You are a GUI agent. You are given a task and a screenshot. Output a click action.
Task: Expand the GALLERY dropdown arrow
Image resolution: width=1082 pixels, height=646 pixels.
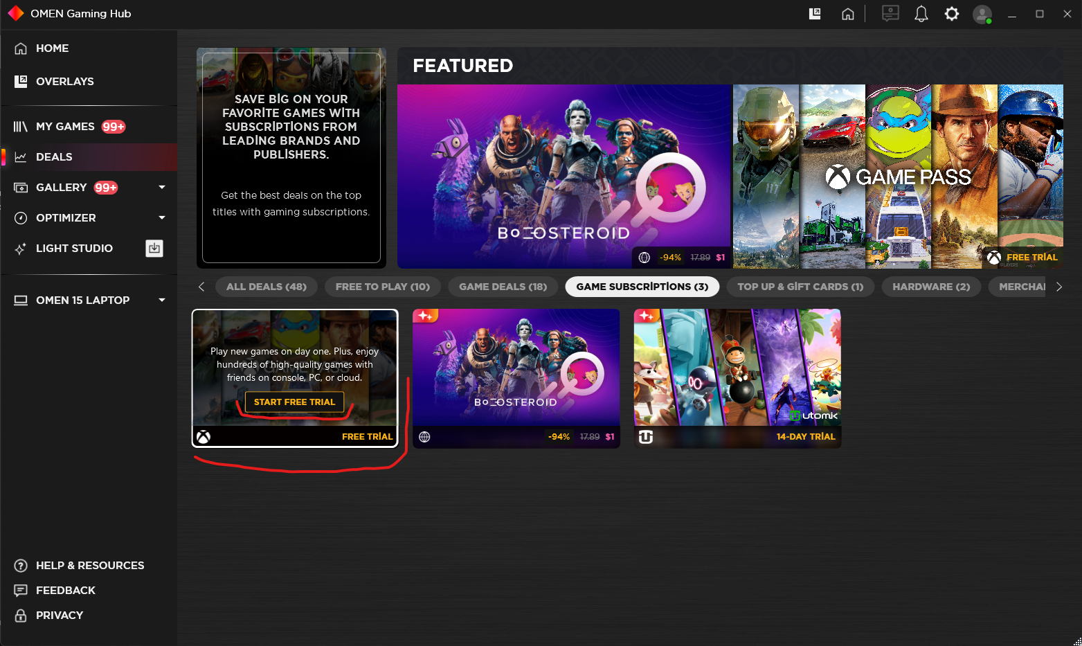(x=162, y=187)
